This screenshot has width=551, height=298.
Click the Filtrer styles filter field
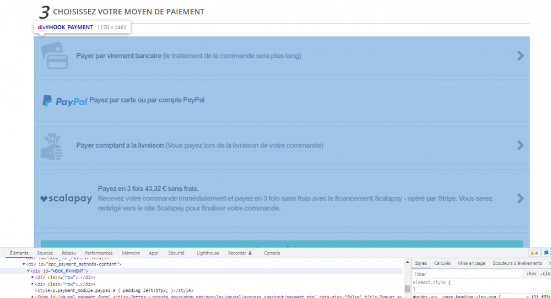click(x=467, y=274)
